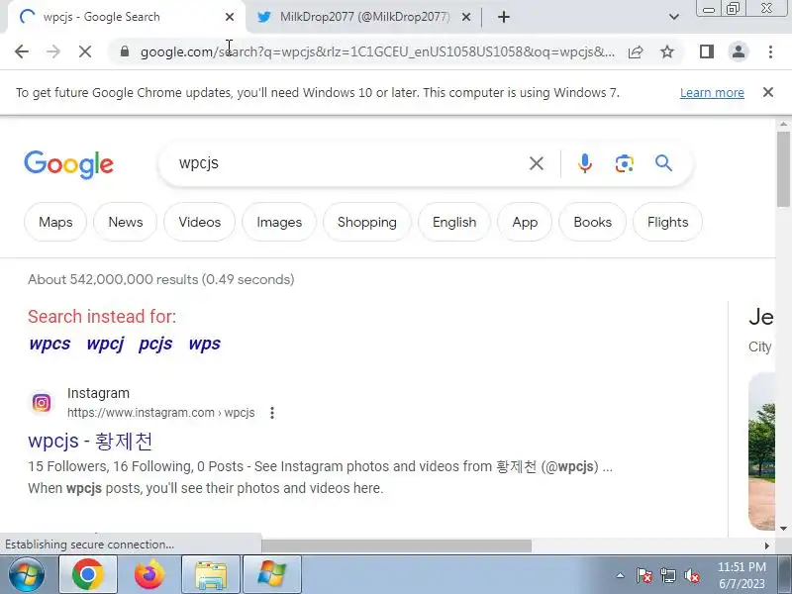The width and height of the screenshot is (792, 594).
Task: Open the taskbar clock showing 11:51 PM
Action: point(742,575)
